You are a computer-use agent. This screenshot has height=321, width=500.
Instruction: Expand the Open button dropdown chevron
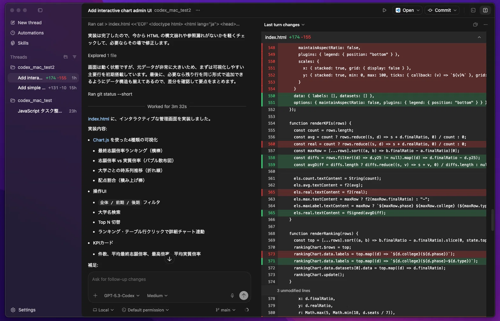pyautogui.click(x=418, y=10)
